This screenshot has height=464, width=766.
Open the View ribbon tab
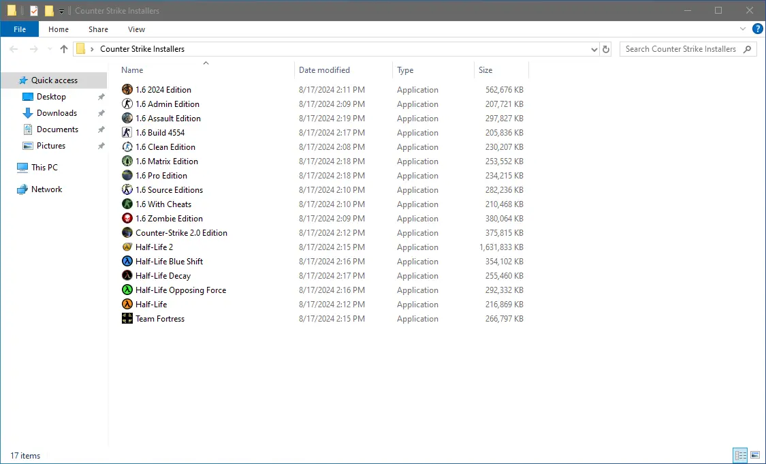136,29
